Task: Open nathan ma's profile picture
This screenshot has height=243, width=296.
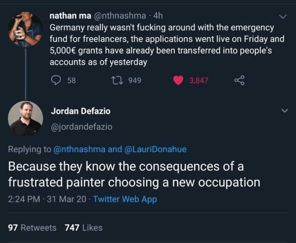Action: click(25, 29)
